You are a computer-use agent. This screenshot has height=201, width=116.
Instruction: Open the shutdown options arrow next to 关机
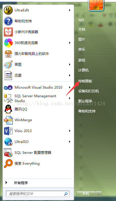pos(99,194)
